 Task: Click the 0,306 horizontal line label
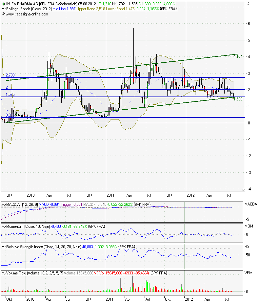click(10, 115)
